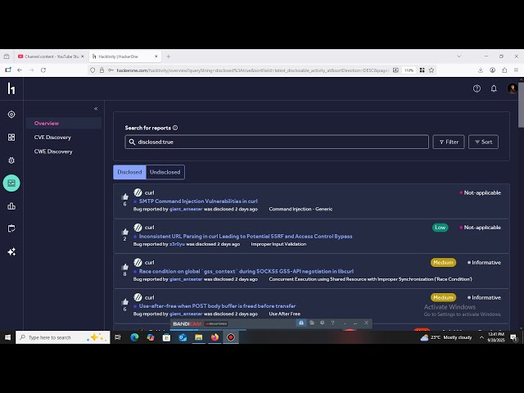This screenshot has width=524, height=393.
Task: Click the 110% zoom level indicator
Action: 409,70
